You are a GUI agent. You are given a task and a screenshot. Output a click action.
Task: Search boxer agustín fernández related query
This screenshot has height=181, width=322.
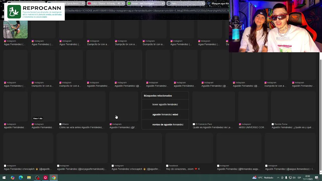[165, 104]
